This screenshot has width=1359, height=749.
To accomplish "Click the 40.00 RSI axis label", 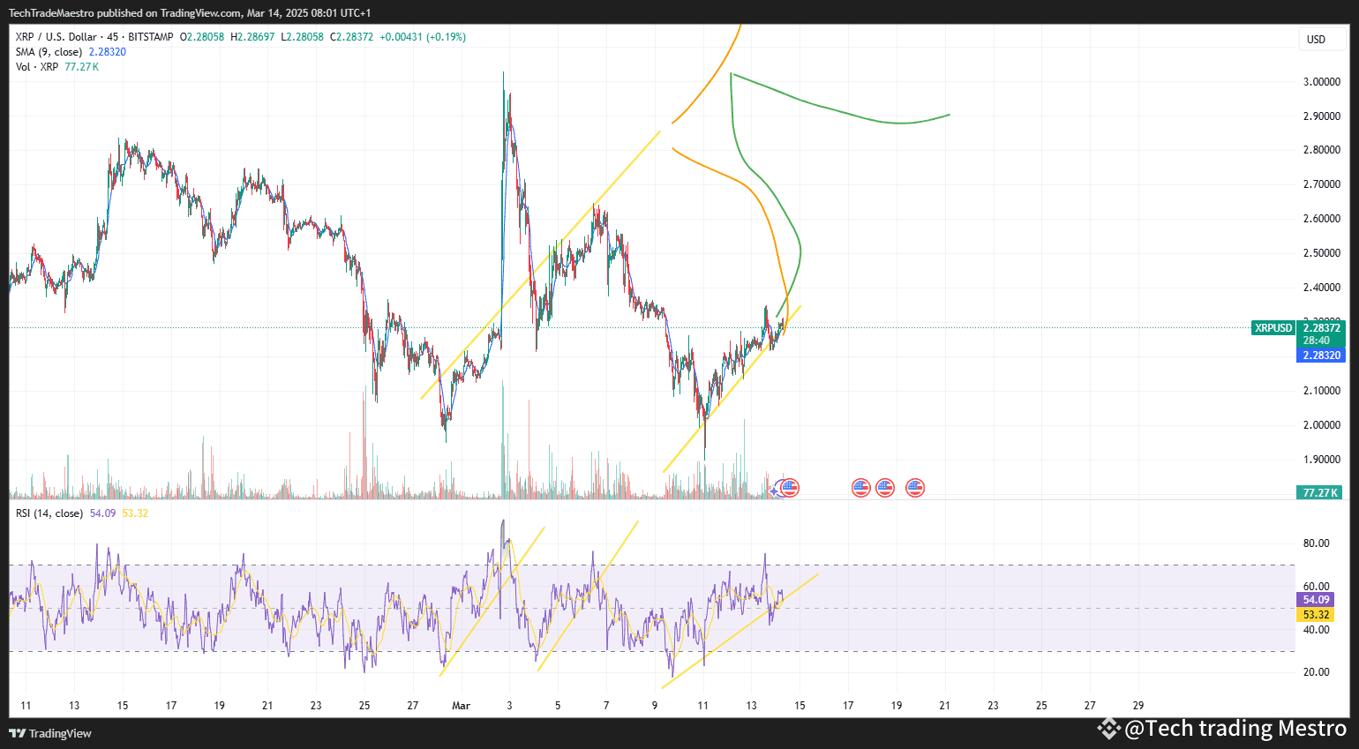I will point(1317,630).
